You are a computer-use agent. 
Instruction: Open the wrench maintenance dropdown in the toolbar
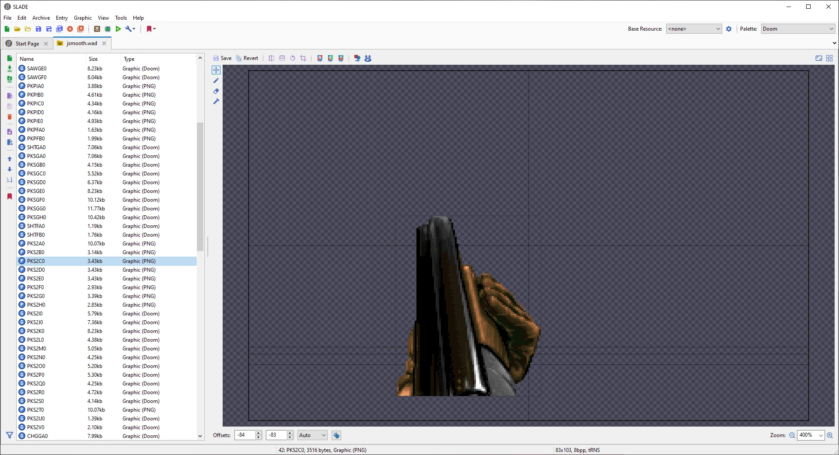point(130,29)
